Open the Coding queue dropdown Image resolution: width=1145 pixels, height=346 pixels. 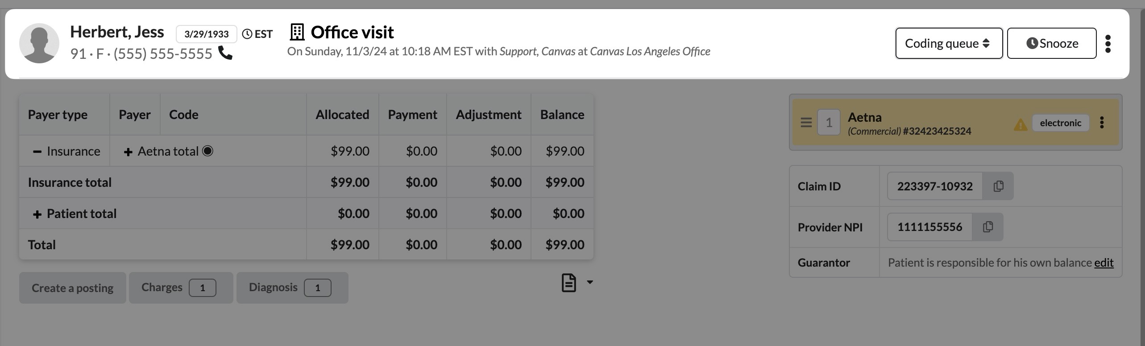pos(948,43)
